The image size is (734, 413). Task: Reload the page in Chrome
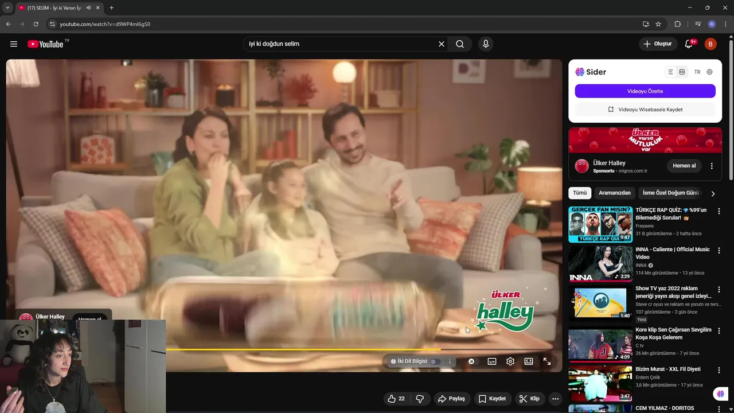tap(36, 24)
